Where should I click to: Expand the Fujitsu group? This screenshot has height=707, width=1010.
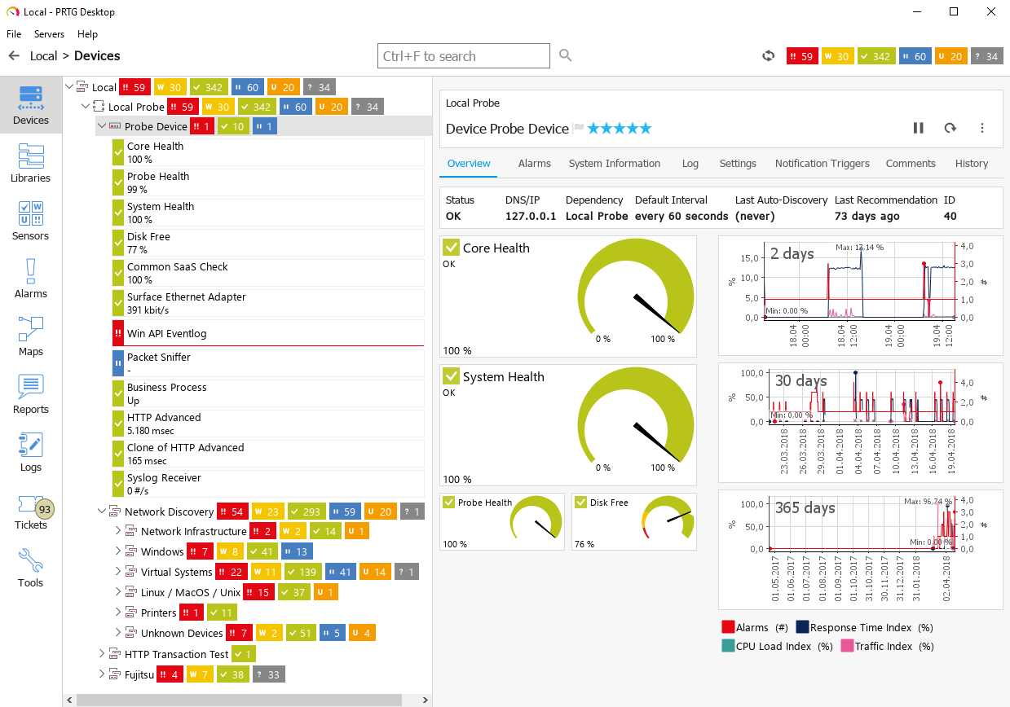tap(102, 674)
